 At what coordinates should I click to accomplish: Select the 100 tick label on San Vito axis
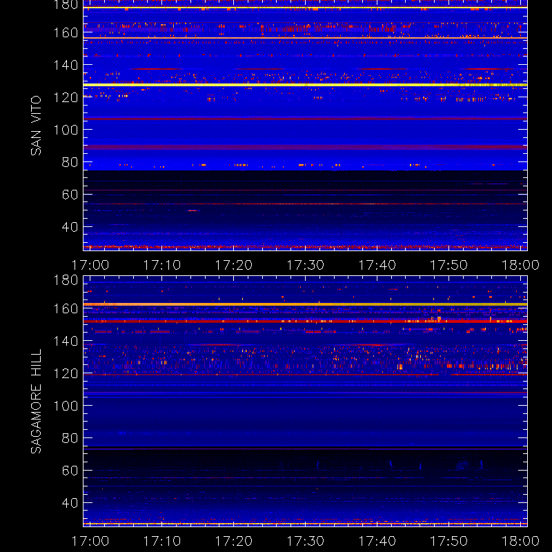pos(66,130)
